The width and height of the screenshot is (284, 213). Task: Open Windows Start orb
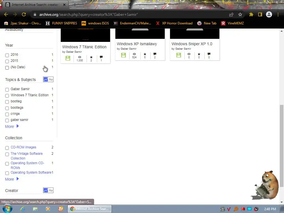(x=7, y=209)
